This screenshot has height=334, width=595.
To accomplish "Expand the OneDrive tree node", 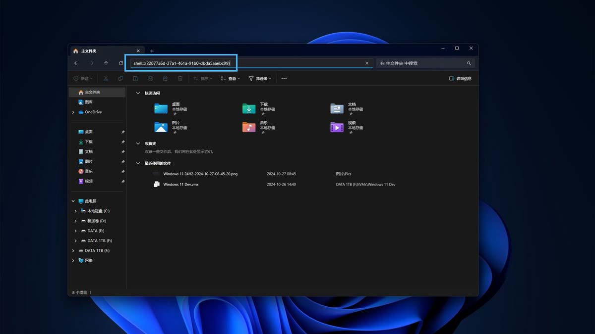I will (x=73, y=112).
